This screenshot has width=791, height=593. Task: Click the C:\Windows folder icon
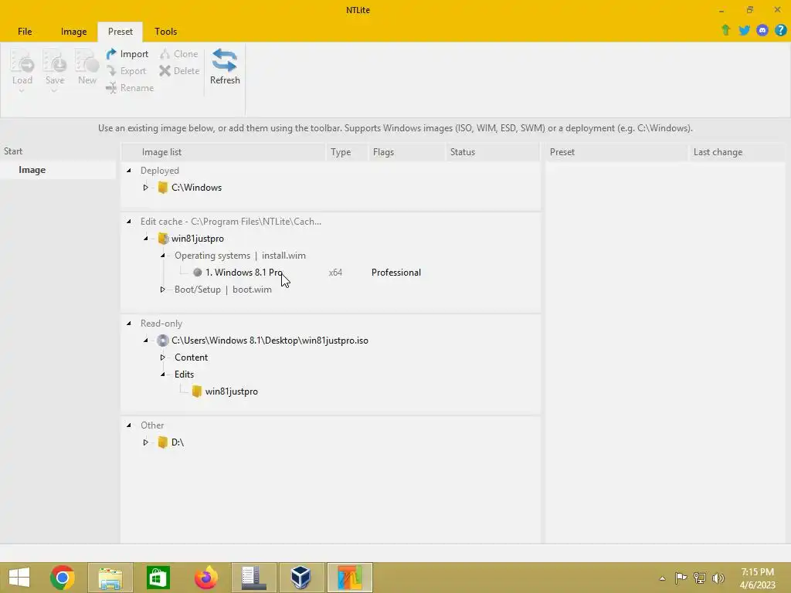click(162, 188)
